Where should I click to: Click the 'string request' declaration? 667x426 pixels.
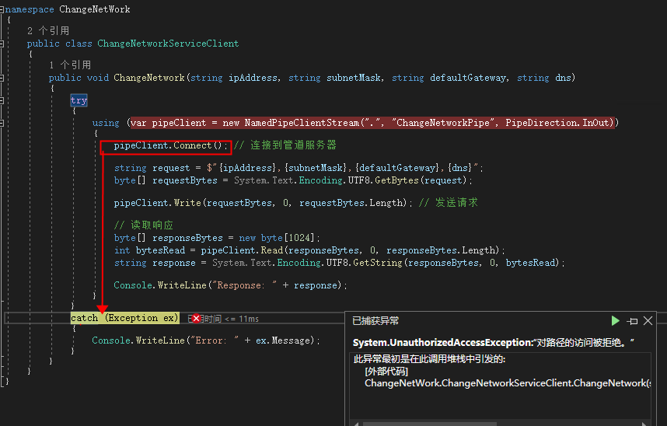tap(152, 168)
